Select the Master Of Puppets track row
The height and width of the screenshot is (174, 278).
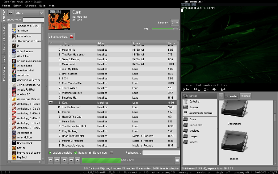pos(112,141)
